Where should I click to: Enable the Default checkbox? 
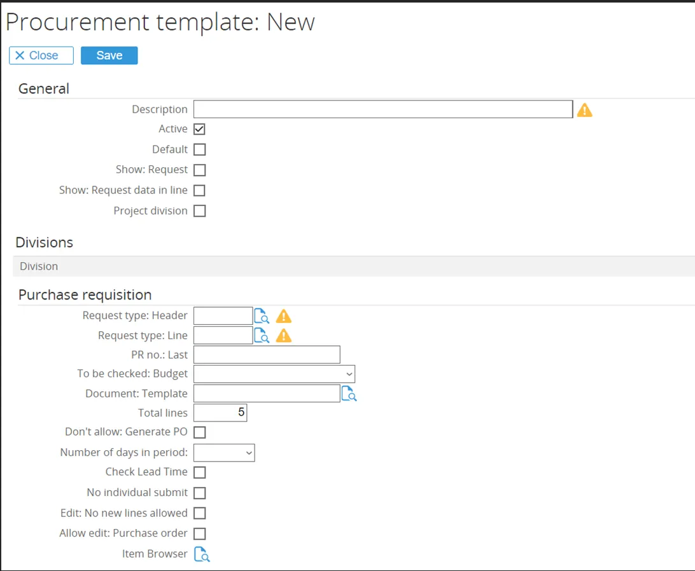[x=200, y=149]
